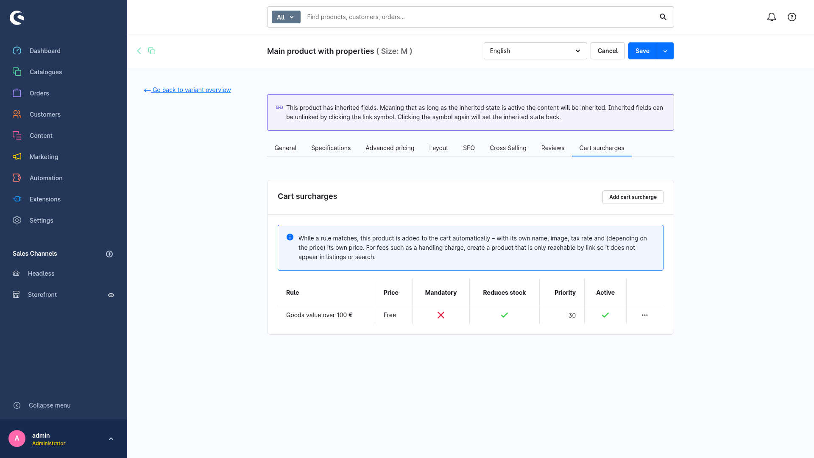Click the Cancel button
Viewport: 814px width, 458px height.
point(608,51)
